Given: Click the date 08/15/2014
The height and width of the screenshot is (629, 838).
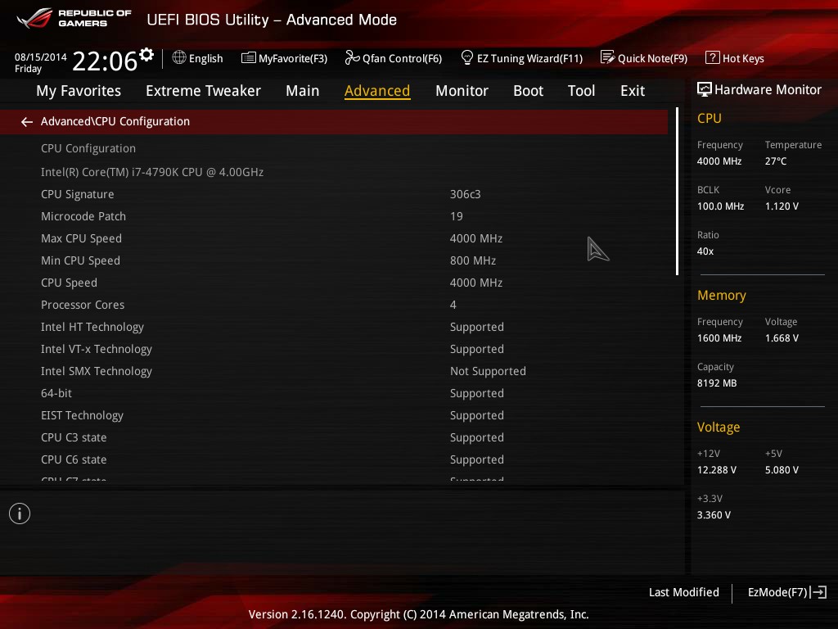Looking at the screenshot, I should pos(41,57).
